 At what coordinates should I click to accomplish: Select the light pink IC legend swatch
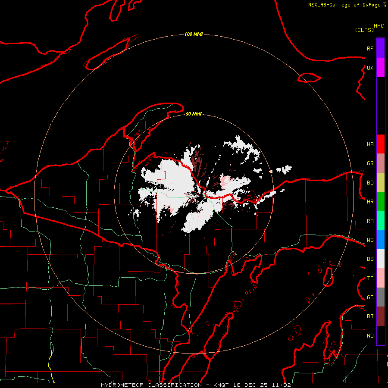click(x=381, y=278)
